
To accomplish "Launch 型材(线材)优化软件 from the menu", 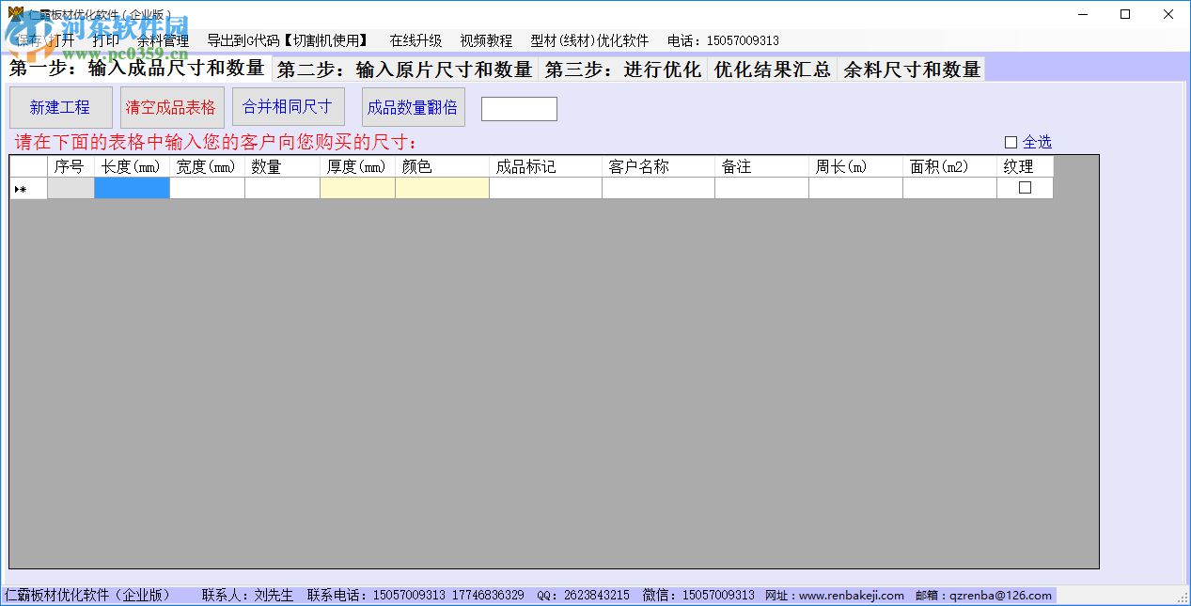I will 590,40.
